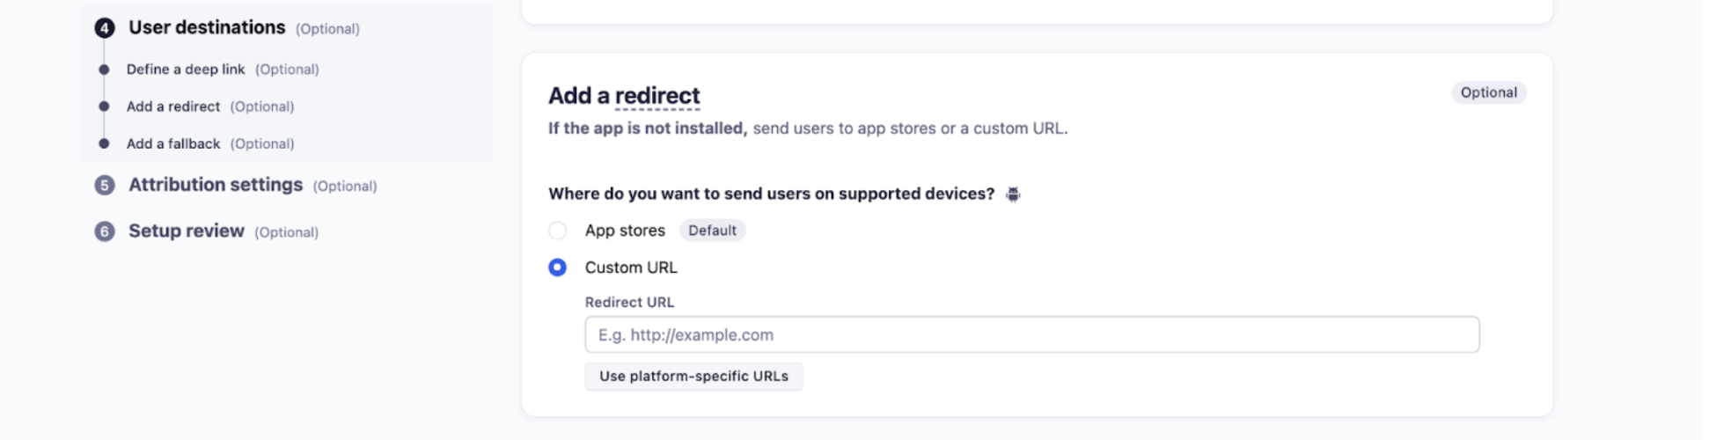This screenshot has width=1709, height=440.
Task: Focus the Redirect URL input field
Action: click(1031, 335)
